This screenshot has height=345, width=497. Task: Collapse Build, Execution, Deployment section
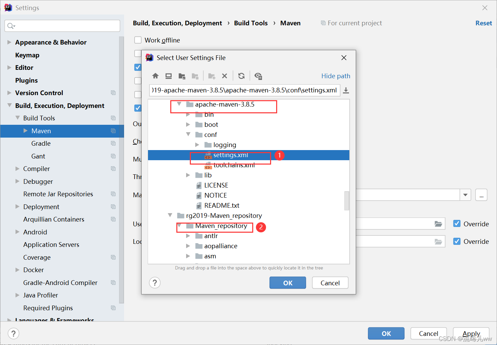click(9, 105)
